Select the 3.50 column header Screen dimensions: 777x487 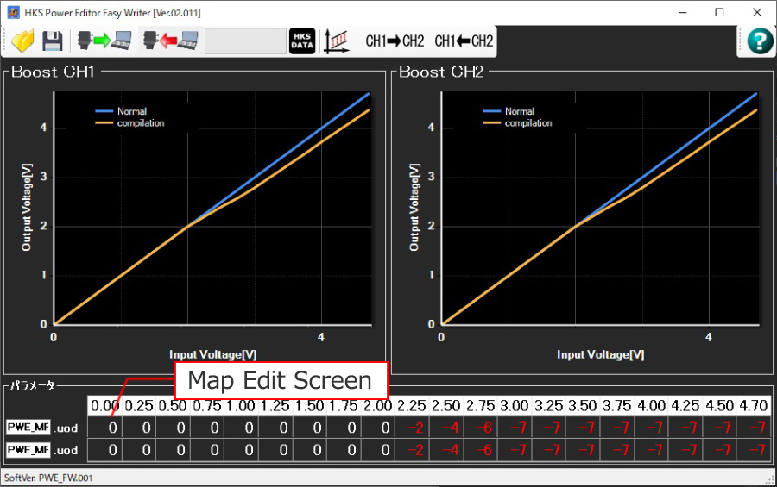(584, 406)
